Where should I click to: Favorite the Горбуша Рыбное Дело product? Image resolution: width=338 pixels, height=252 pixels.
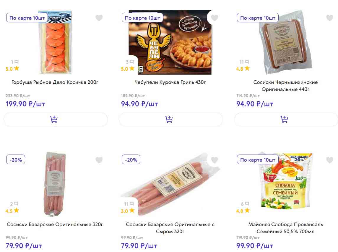pos(99,18)
